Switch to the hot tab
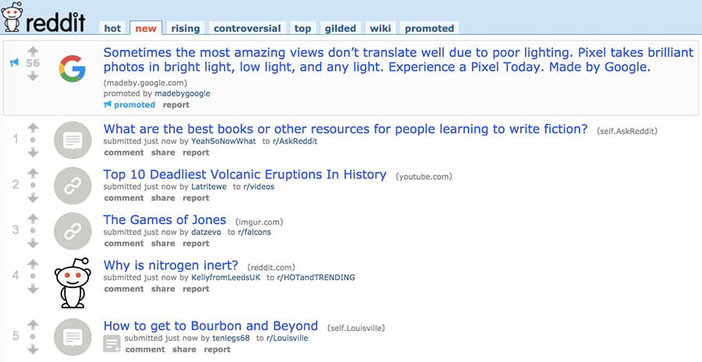Screen dimensions: 702x362 (112, 28)
